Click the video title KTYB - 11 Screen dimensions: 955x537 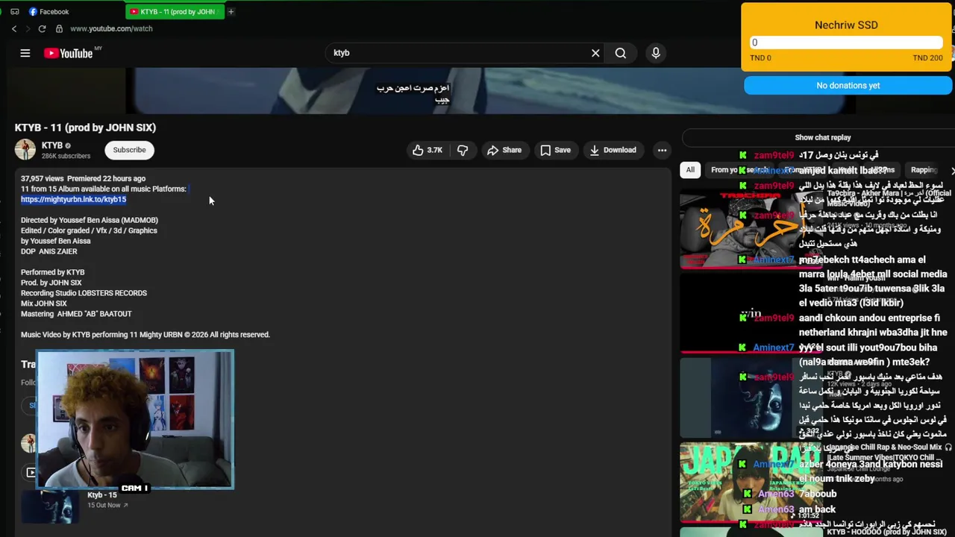[x=85, y=128]
